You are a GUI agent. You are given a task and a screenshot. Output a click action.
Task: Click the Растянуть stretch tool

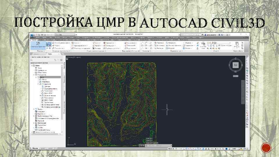point(159,48)
